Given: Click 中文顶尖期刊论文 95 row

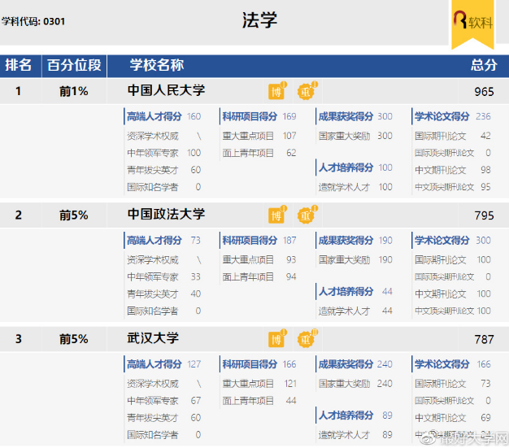Looking at the screenshot, I should click(x=453, y=187).
